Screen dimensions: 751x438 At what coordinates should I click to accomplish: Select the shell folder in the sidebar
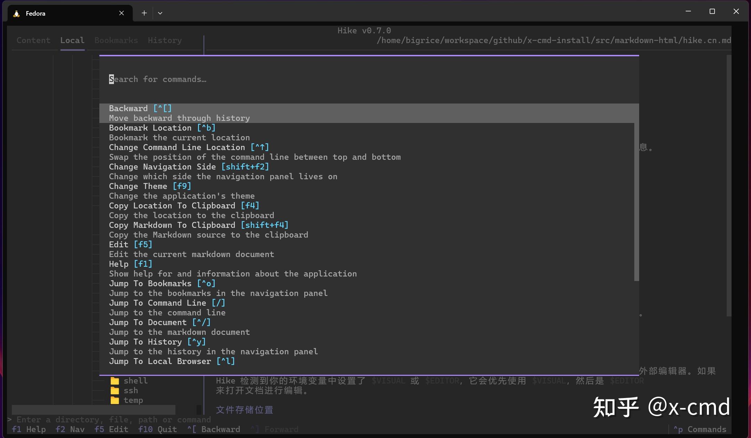click(135, 380)
